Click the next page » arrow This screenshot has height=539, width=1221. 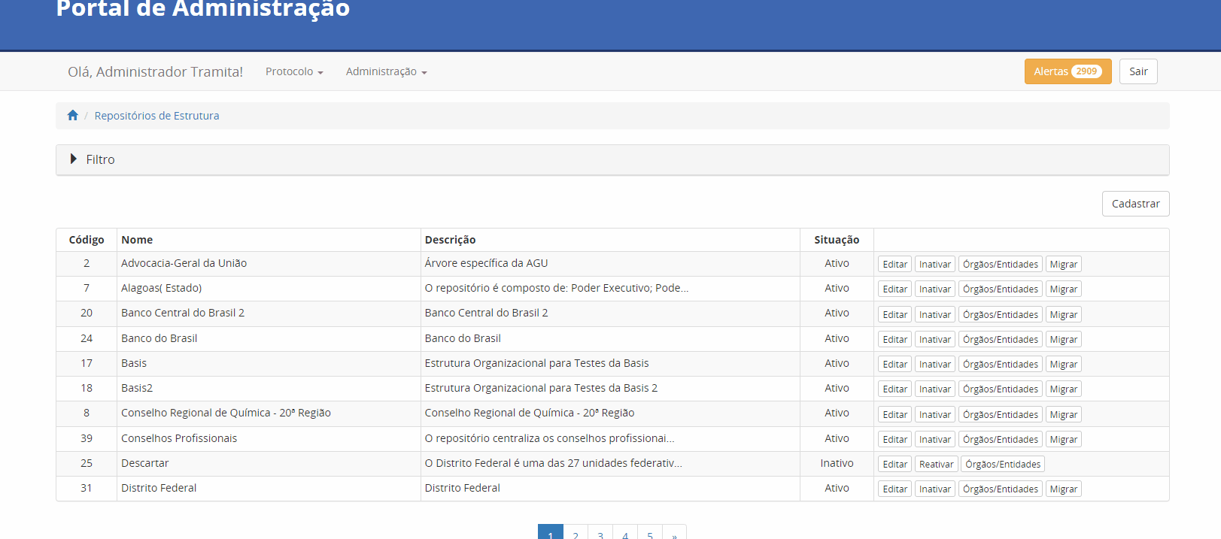674,533
